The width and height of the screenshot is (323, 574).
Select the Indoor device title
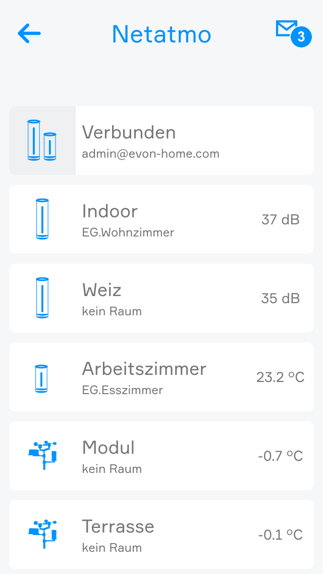pos(110,211)
